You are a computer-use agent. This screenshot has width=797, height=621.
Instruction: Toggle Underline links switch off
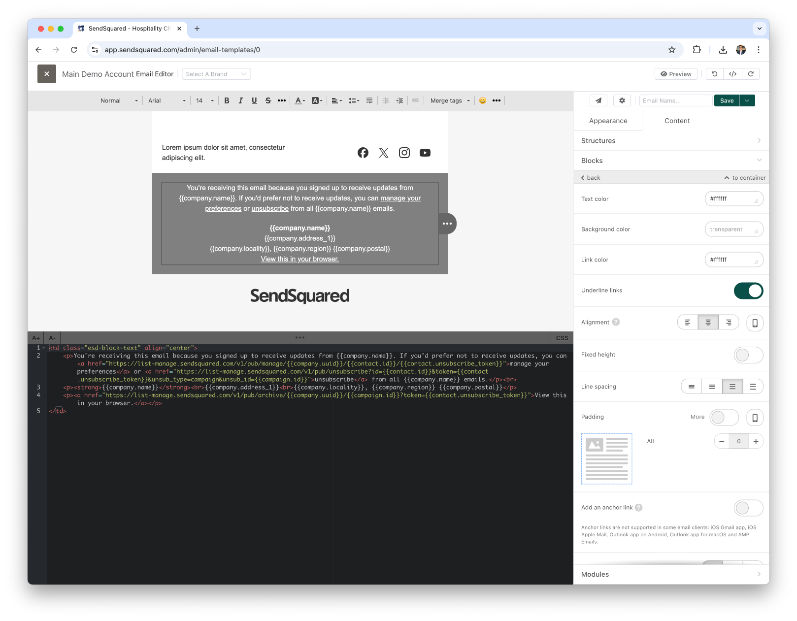click(x=748, y=291)
